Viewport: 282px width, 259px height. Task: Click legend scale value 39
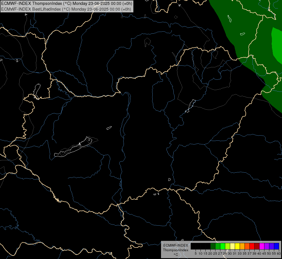[254, 254]
